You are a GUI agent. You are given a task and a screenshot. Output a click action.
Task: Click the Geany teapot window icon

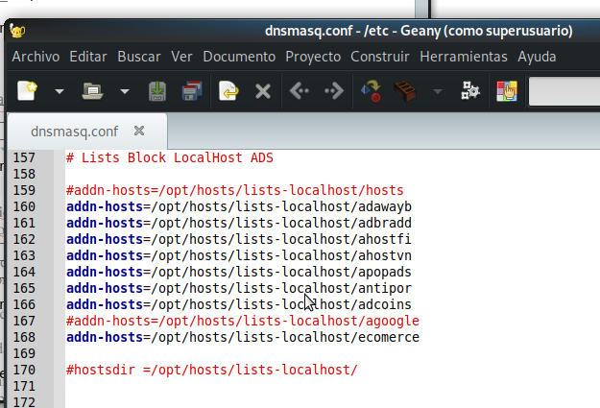pyautogui.click(x=17, y=31)
